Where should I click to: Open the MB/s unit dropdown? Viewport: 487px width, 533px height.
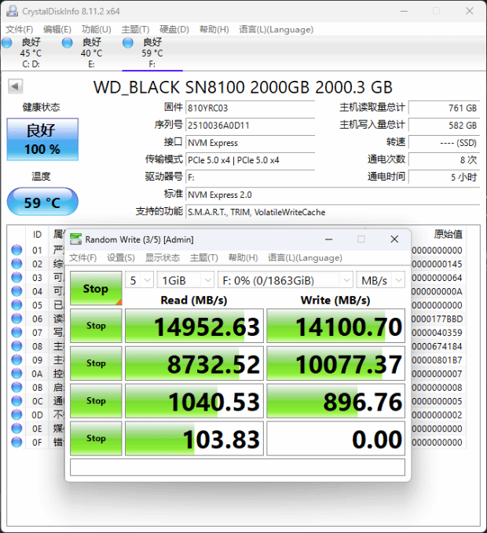point(380,280)
